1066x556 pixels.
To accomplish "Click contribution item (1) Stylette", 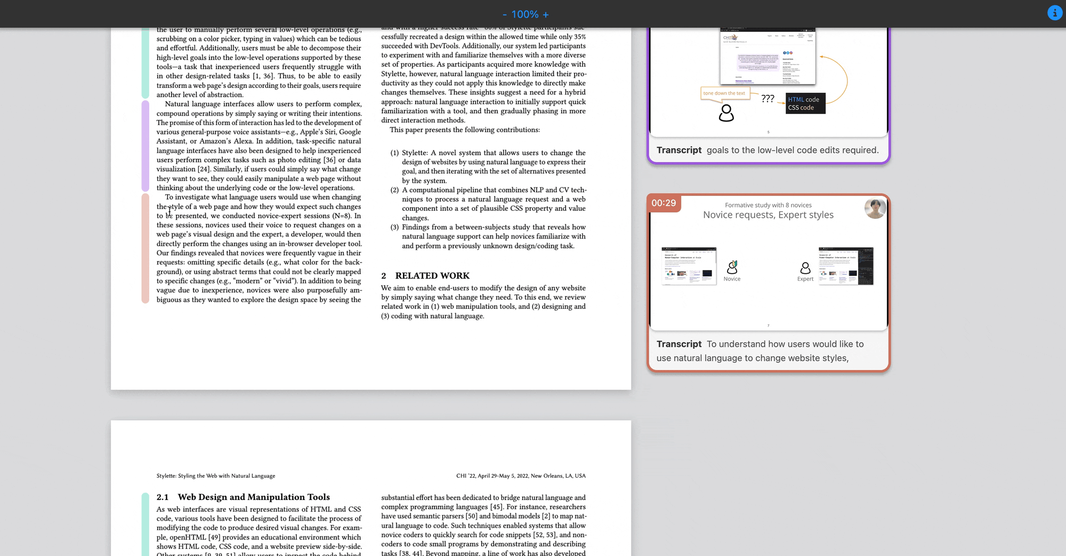I will click(x=488, y=167).
